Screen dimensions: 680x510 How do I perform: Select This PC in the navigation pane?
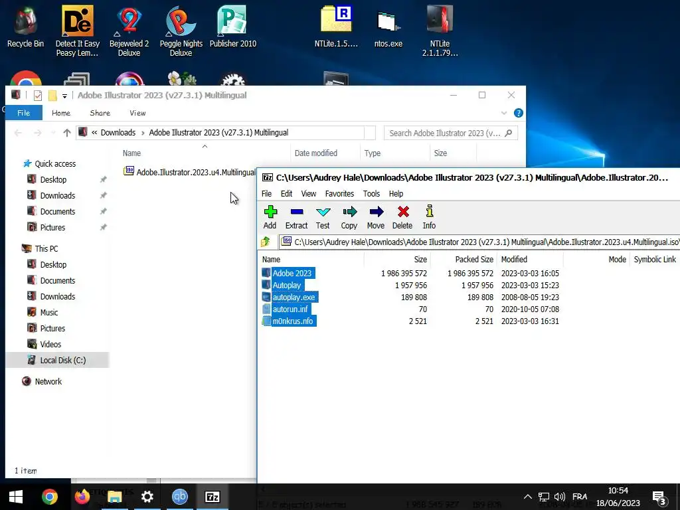tap(46, 248)
